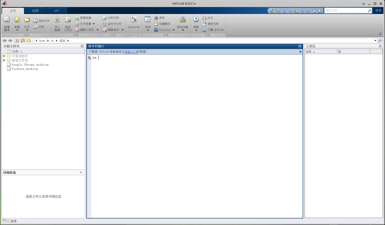The height and width of the screenshot is (225, 385).
Task: Click the switch windows icon in quick access toolbar
Action: click(314, 11)
